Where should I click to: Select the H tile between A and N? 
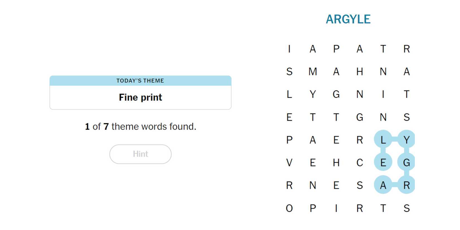tap(360, 72)
